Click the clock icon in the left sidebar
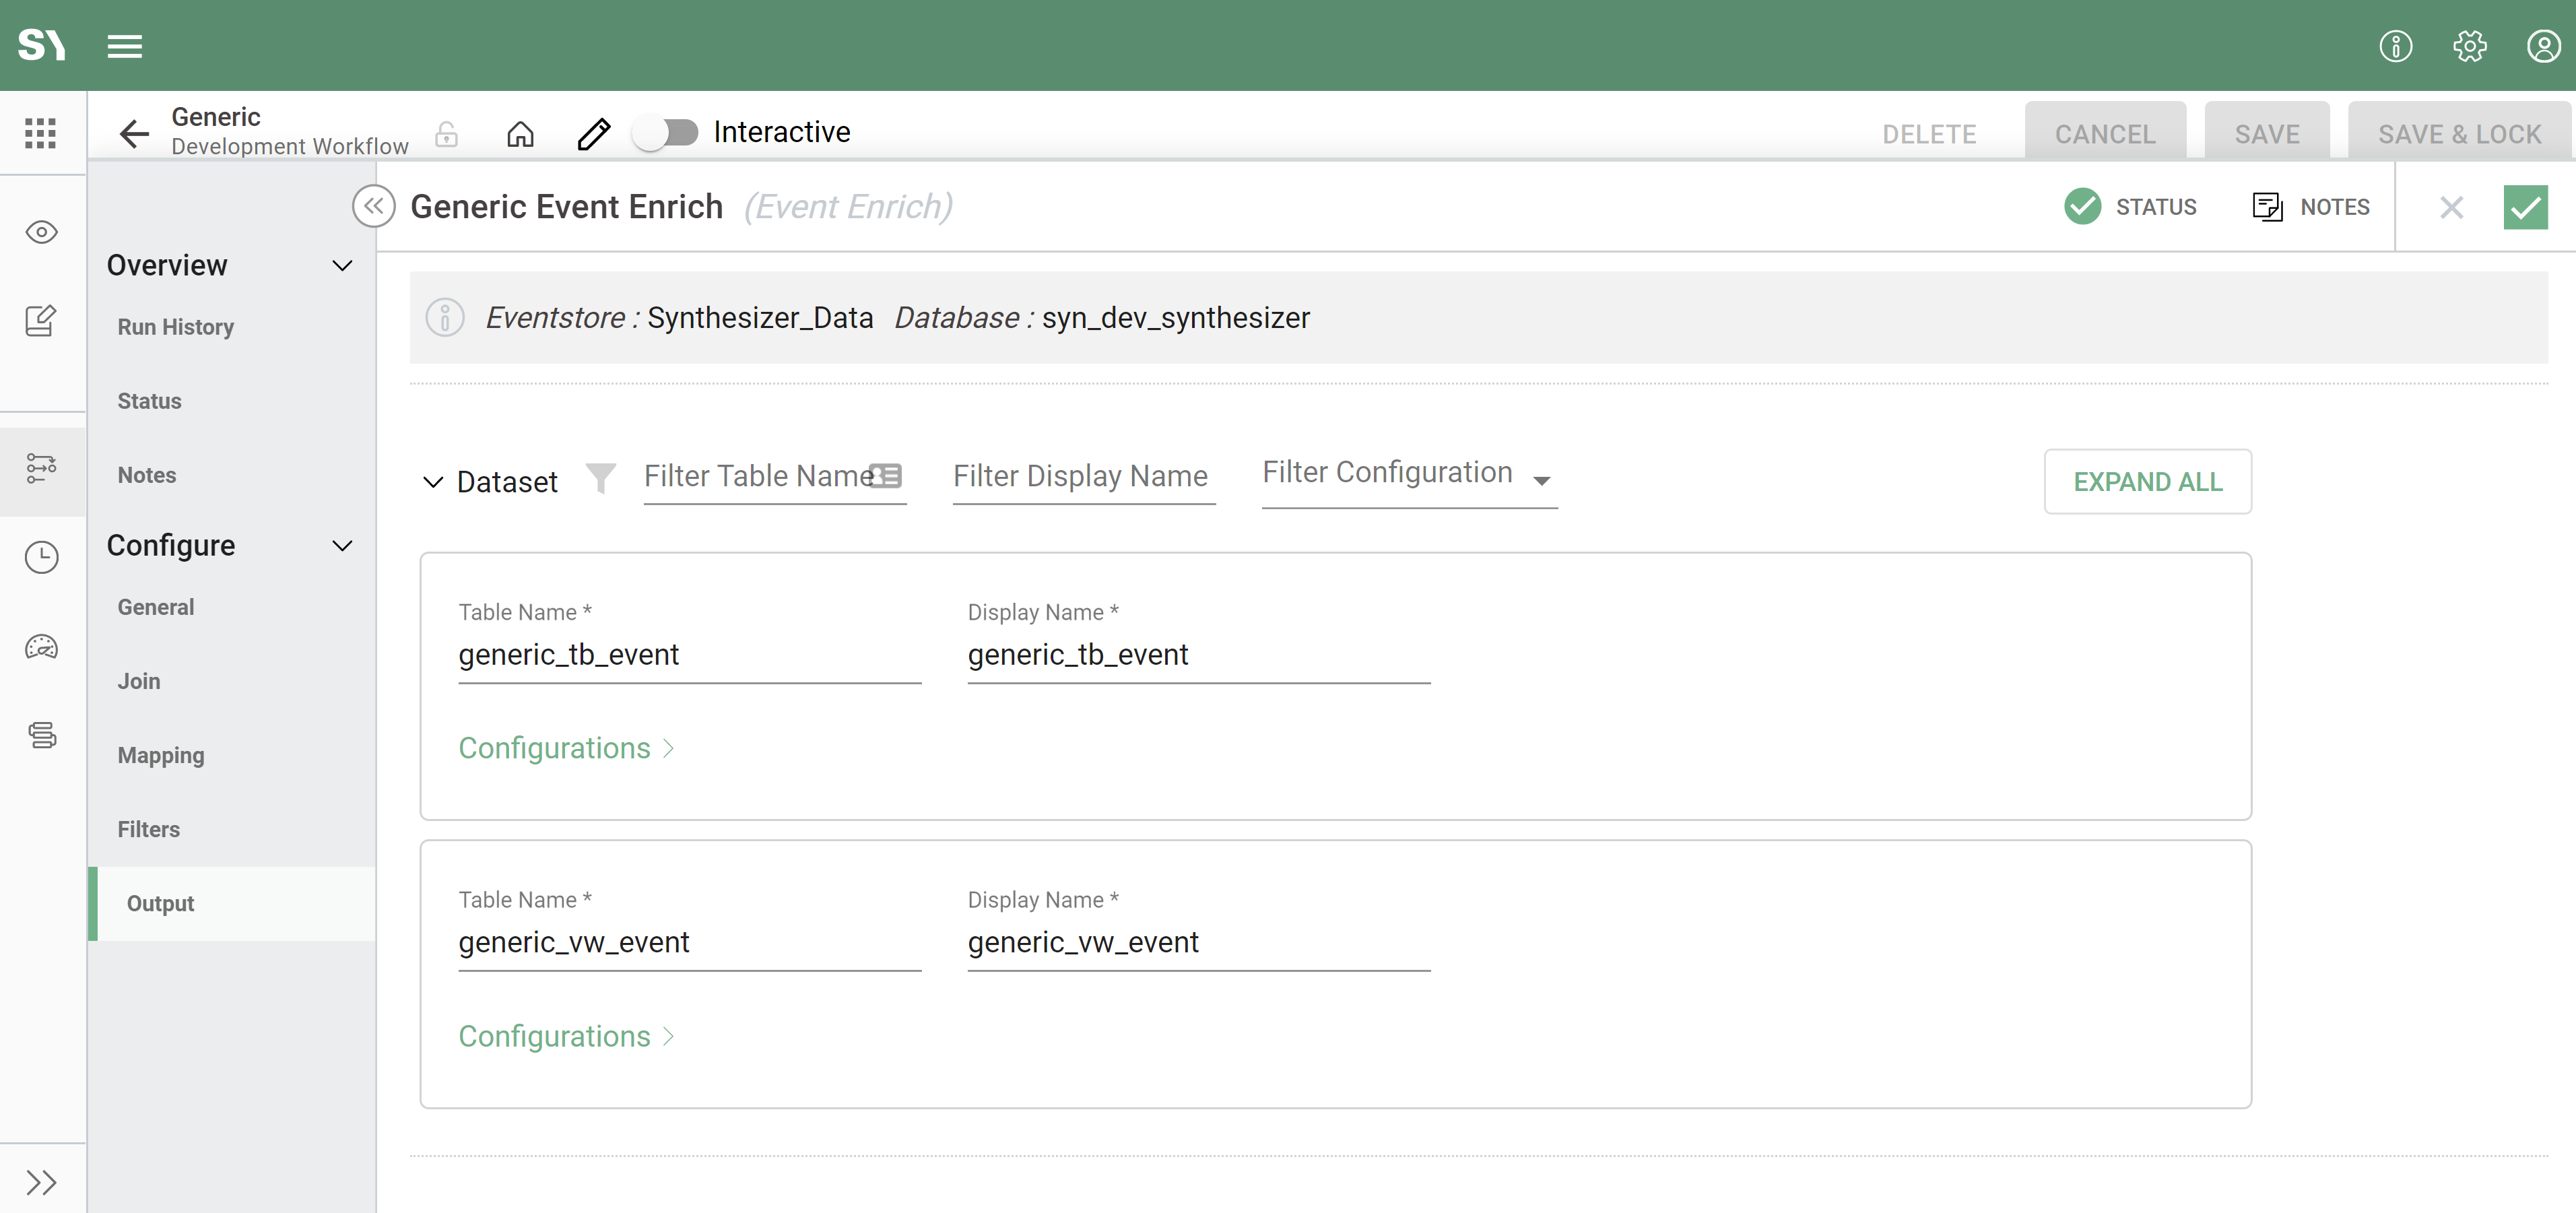The image size is (2576, 1213). (x=41, y=557)
